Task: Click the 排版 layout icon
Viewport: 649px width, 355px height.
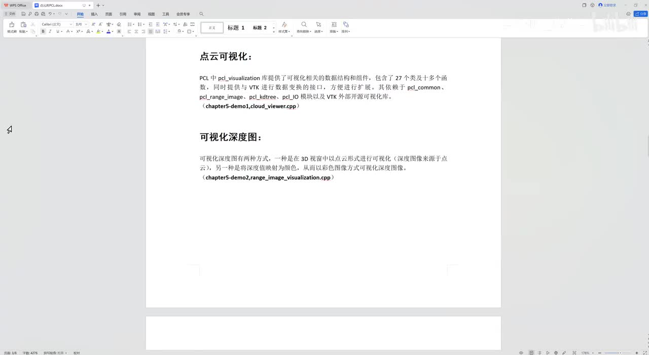Action: coord(334,24)
